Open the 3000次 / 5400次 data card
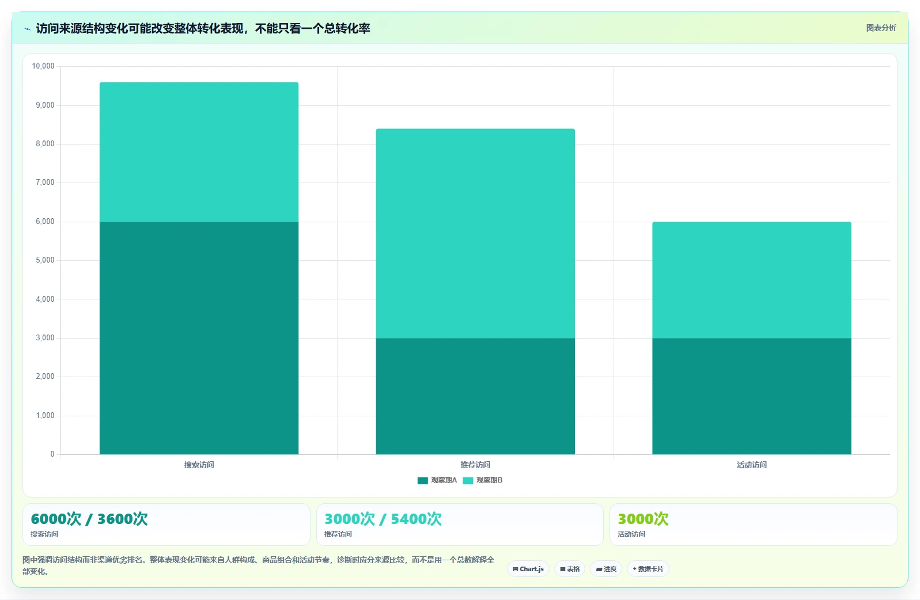Screen dimensions: 920x600 (x=460, y=525)
